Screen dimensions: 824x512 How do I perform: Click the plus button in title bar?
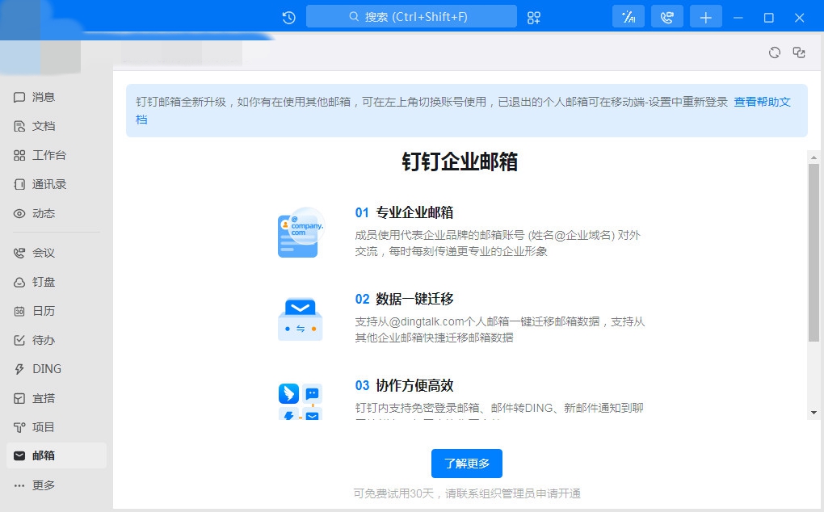(706, 17)
